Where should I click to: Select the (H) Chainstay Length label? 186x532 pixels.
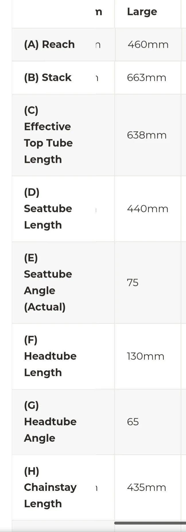click(x=50, y=487)
